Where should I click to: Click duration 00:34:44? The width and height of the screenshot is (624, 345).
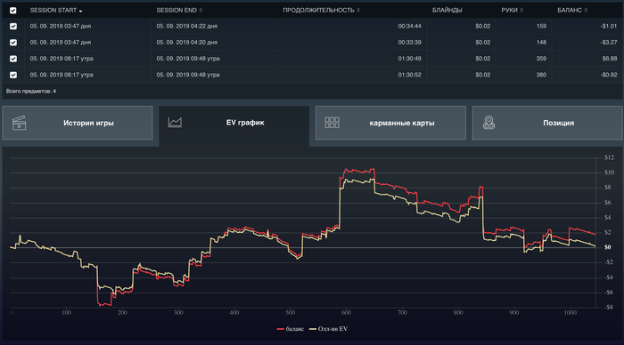pos(409,26)
